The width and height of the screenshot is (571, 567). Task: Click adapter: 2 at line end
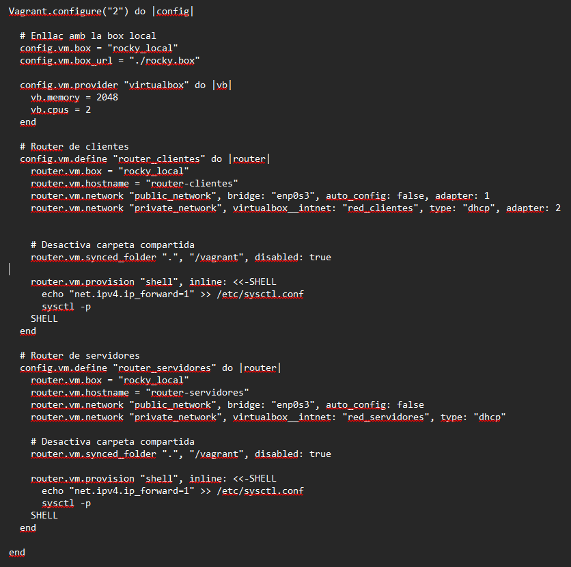[x=533, y=208]
